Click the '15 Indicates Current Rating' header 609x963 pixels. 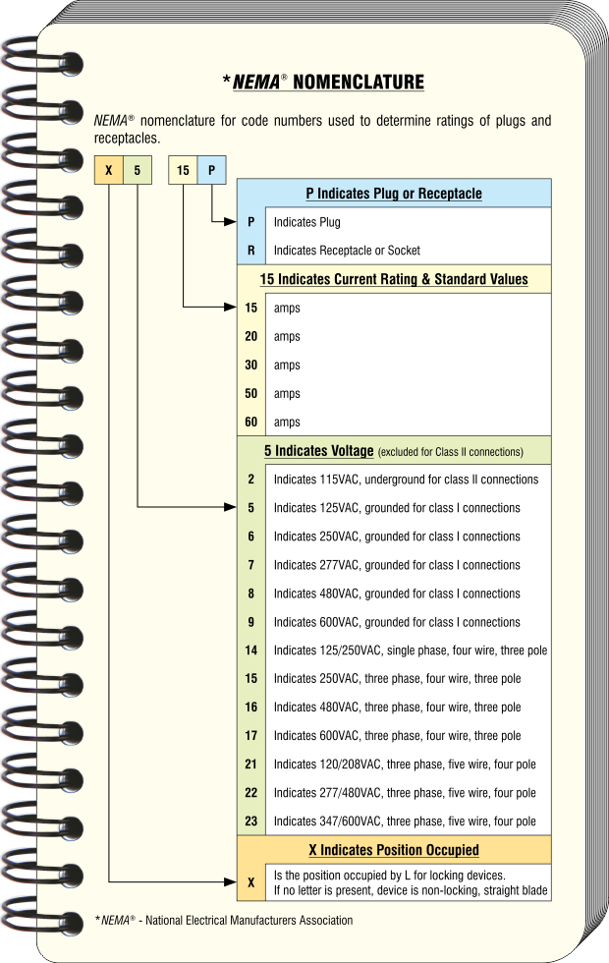click(x=394, y=279)
